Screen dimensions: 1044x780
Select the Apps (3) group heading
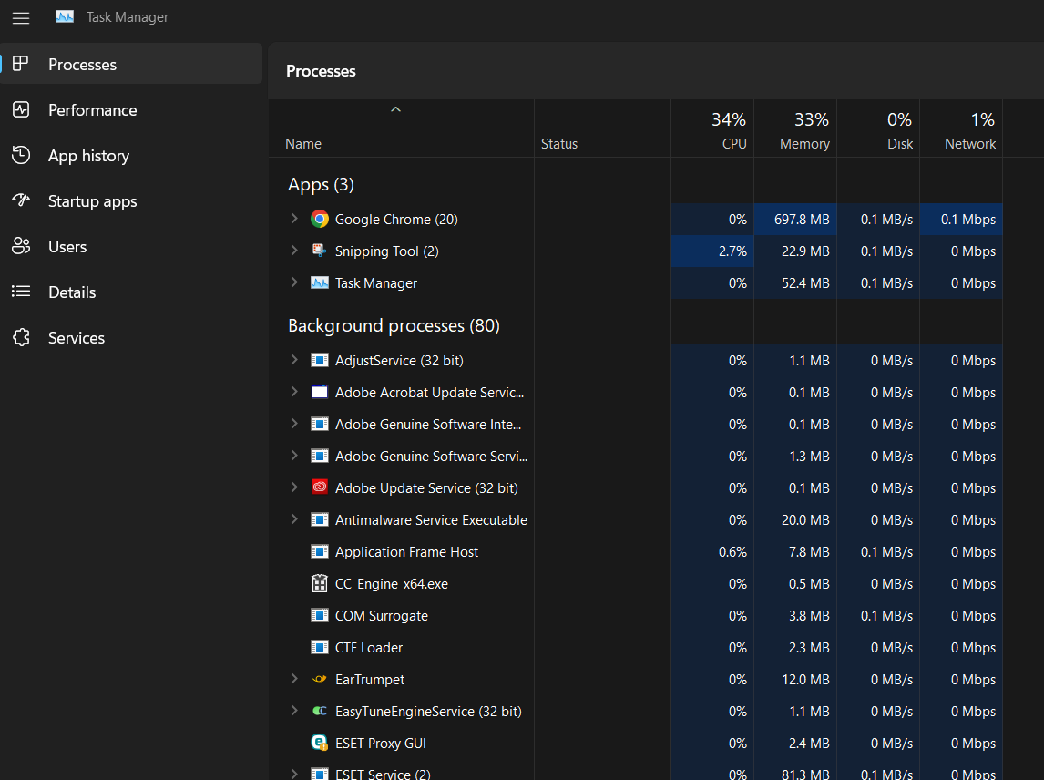point(321,184)
